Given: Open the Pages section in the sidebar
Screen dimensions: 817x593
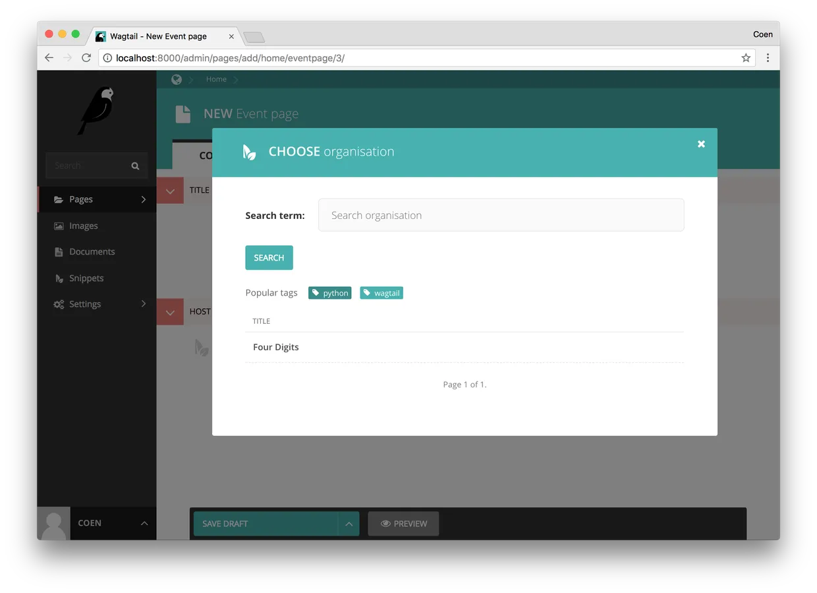Looking at the screenshot, I should click(x=81, y=199).
